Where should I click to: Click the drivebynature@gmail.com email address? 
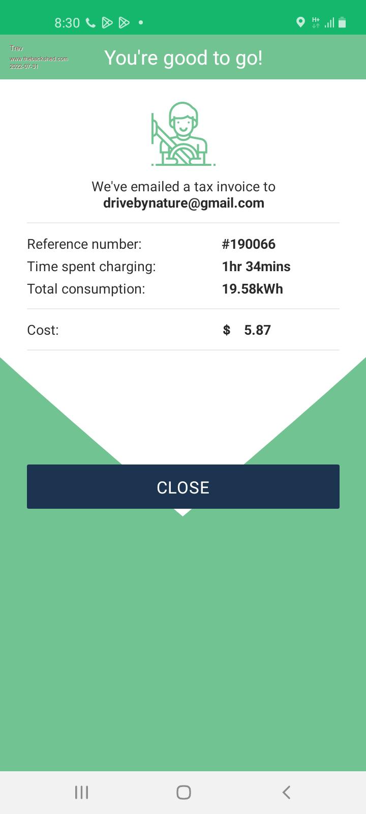(184, 203)
